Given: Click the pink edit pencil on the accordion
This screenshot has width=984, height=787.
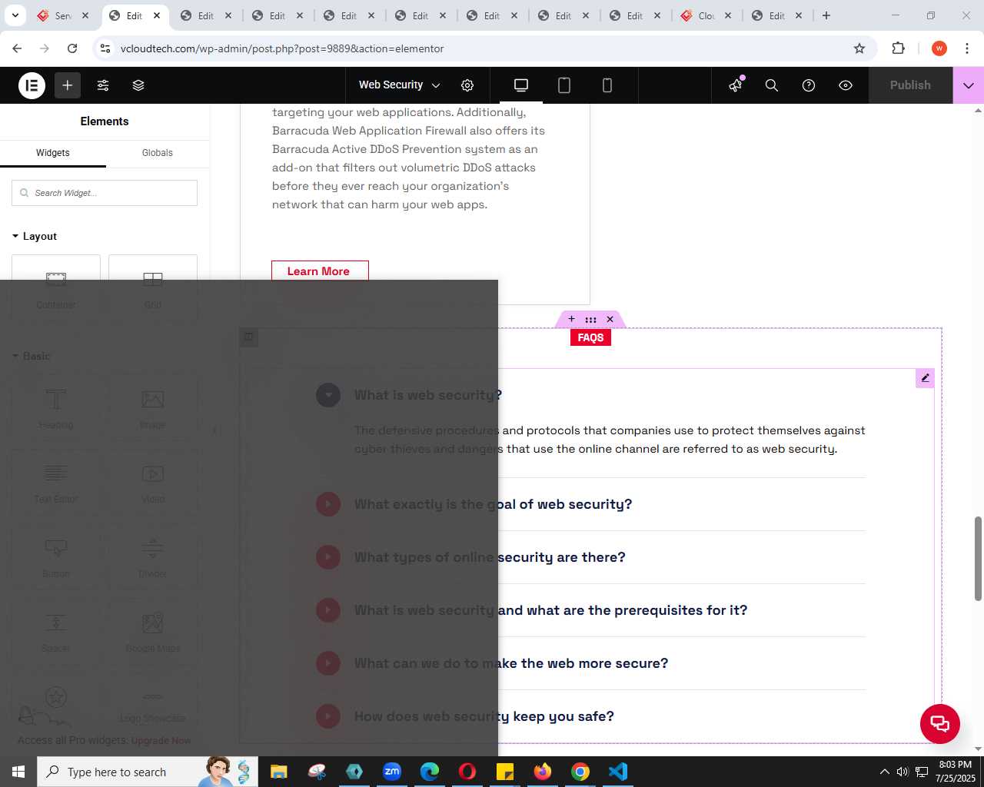Looking at the screenshot, I should 925,378.
